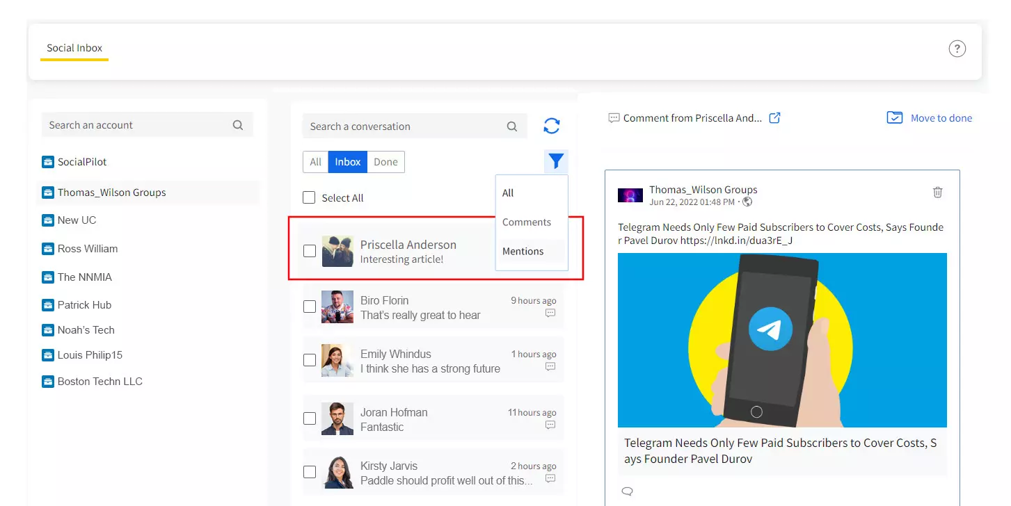Screen dimensions: 1011x506
Task: Click the comment bubble under the Telegram post
Action: (x=627, y=491)
